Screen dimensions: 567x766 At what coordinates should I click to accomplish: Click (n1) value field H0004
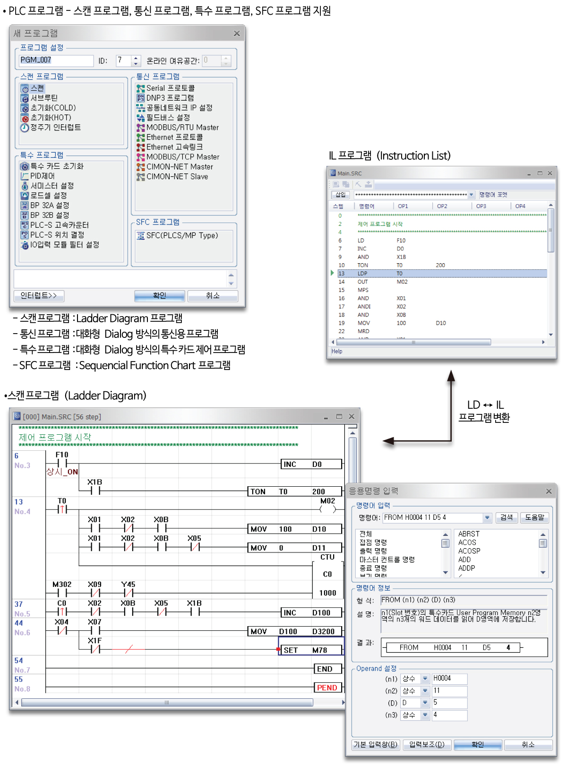click(449, 679)
